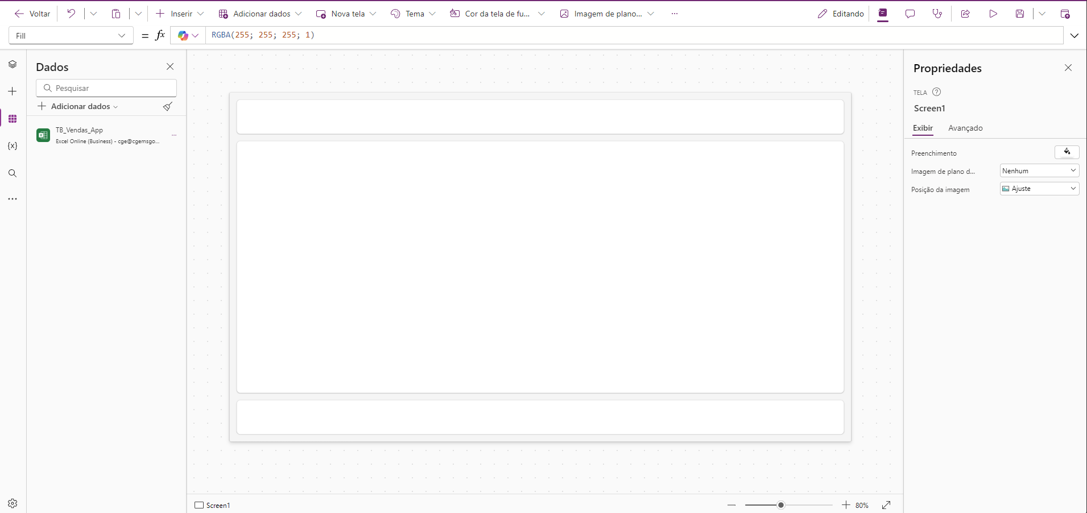
Task: Open the Copilot formula assistant dropdown
Action: click(x=188, y=35)
